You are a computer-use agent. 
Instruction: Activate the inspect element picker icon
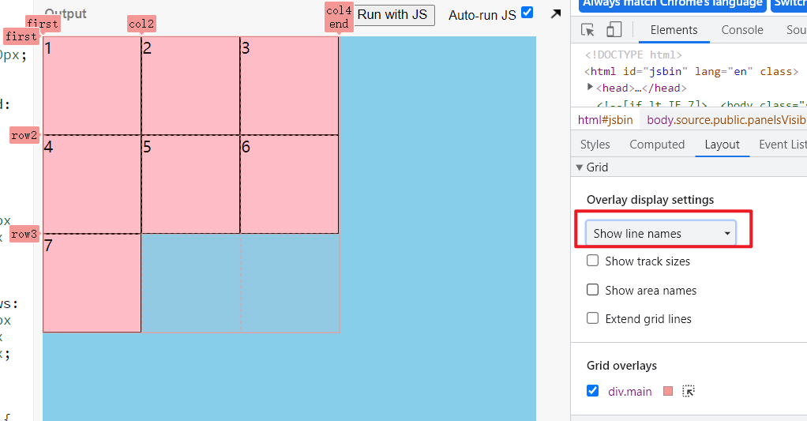(587, 30)
